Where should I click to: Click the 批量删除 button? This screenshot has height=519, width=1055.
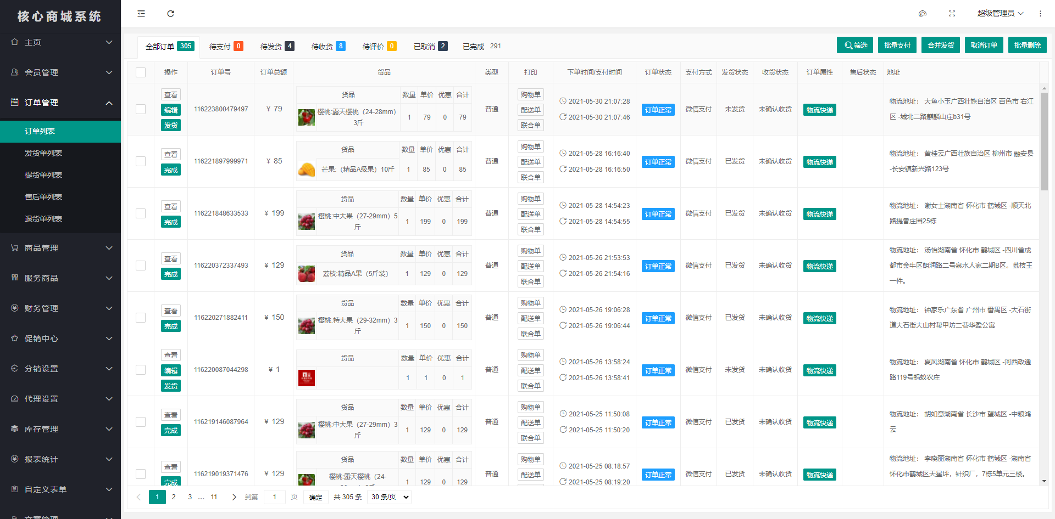(x=1028, y=46)
